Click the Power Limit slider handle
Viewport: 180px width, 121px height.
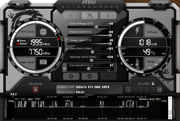(x=110, y=35)
